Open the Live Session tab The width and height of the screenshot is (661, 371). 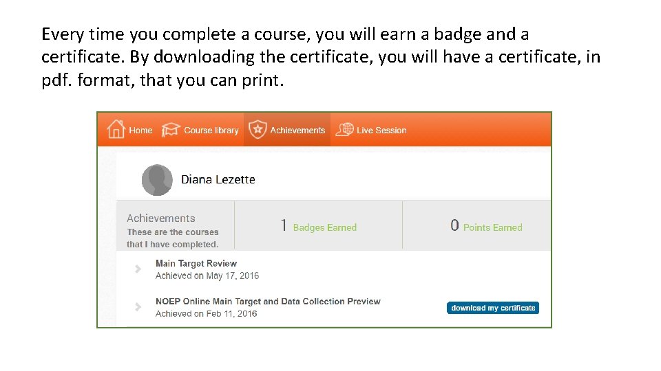[381, 130]
